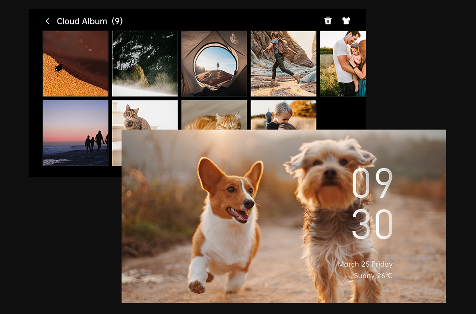The width and height of the screenshot is (476, 314).
Task: Click the Cloud Album (9) title
Action: pos(90,21)
